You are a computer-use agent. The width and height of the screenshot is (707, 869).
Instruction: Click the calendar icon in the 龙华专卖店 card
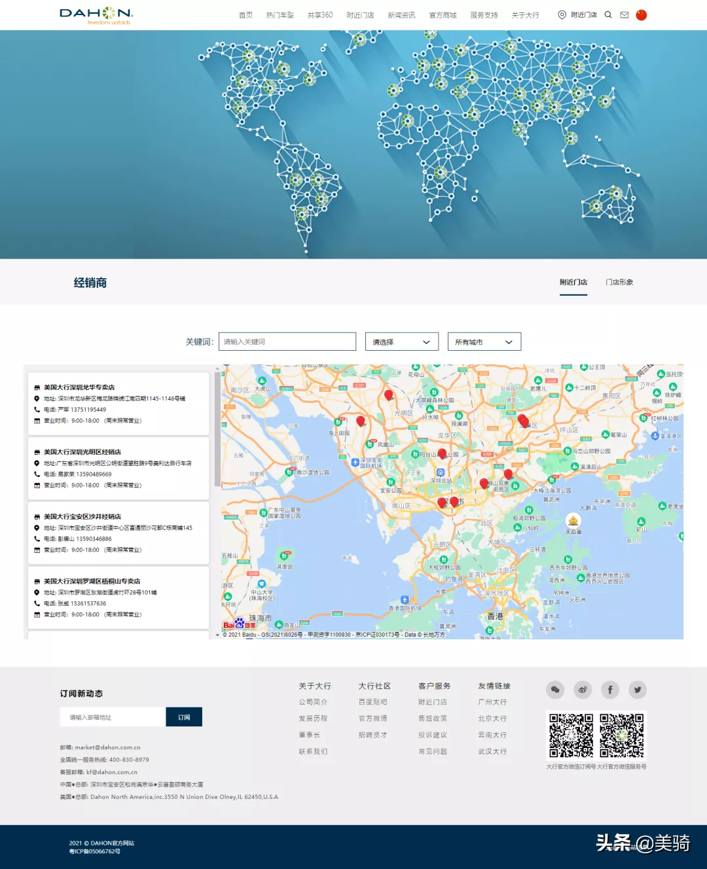tap(37, 421)
